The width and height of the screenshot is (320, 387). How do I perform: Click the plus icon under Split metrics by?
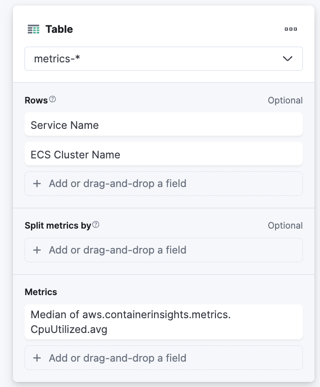[37, 250]
